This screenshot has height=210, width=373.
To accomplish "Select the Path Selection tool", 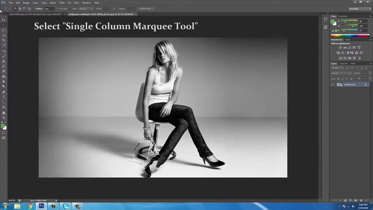I will [x=3, y=102].
